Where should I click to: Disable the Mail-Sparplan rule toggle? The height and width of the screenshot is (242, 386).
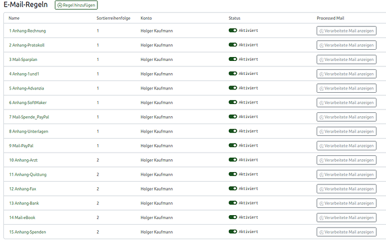pos(233,59)
